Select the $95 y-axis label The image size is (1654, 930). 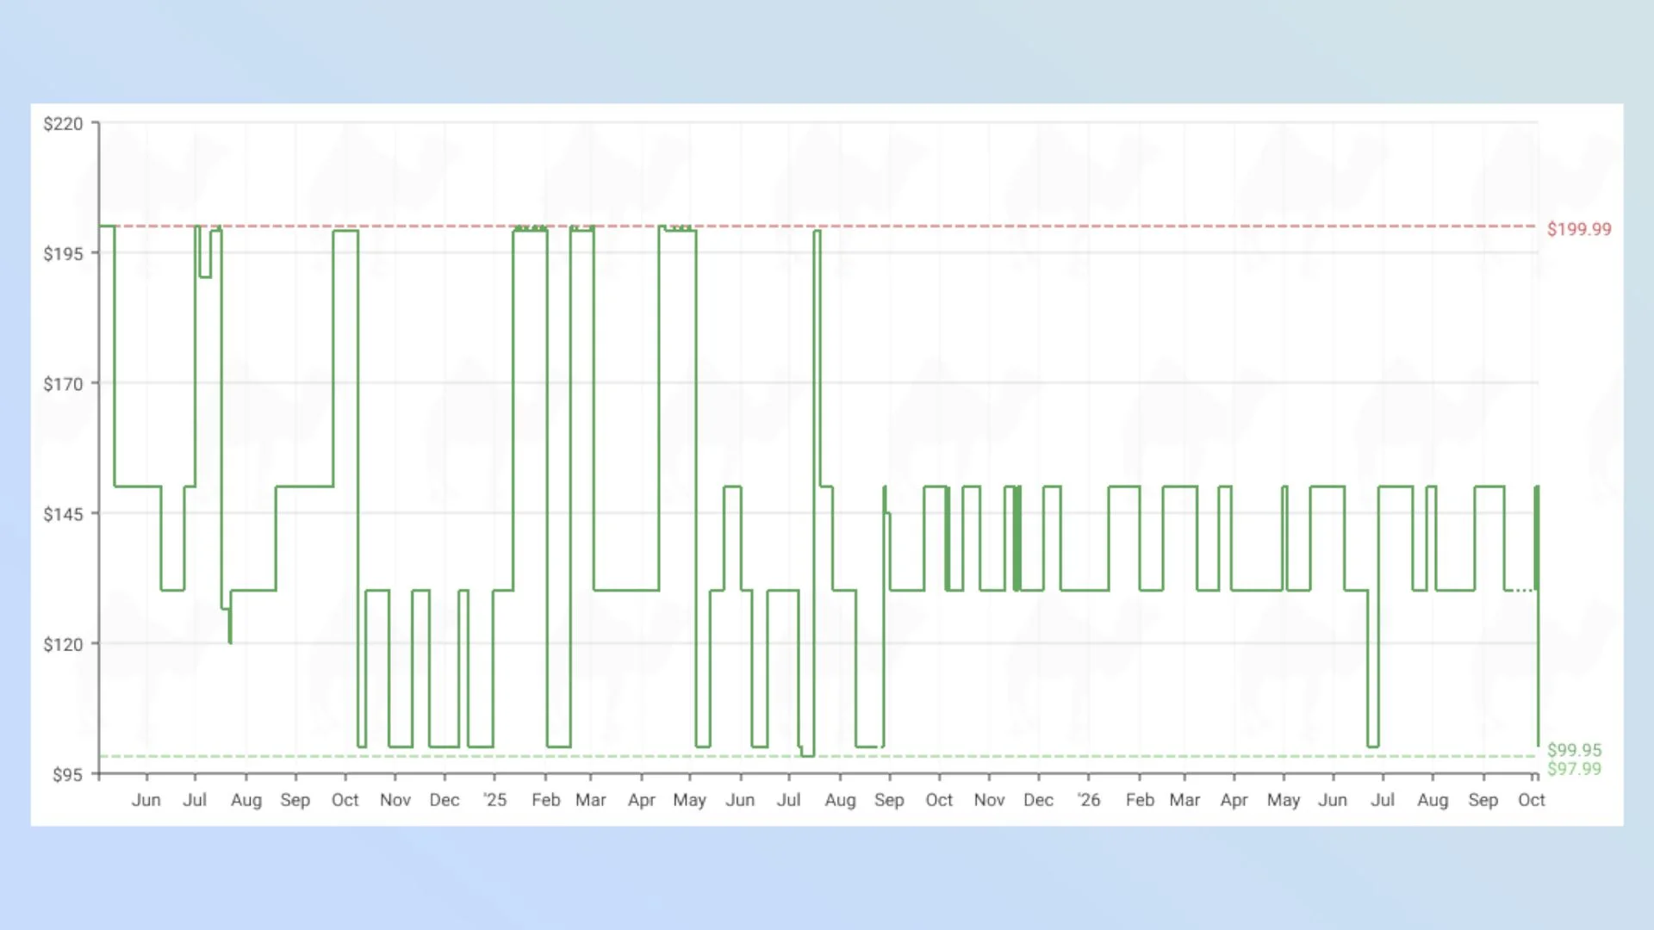tap(68, 774)
